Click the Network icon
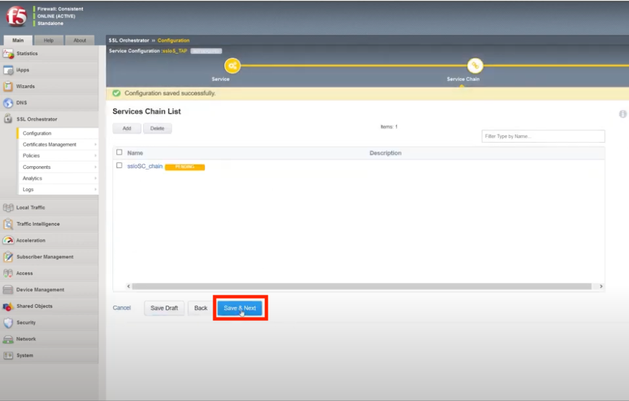629x401 pixels. click(8, 339)
